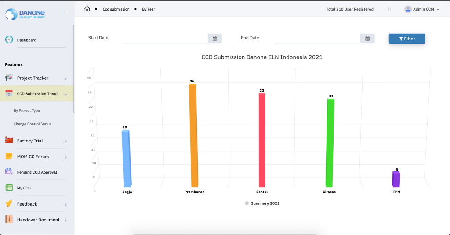Click the MOM CC Forum note icon

9,156
